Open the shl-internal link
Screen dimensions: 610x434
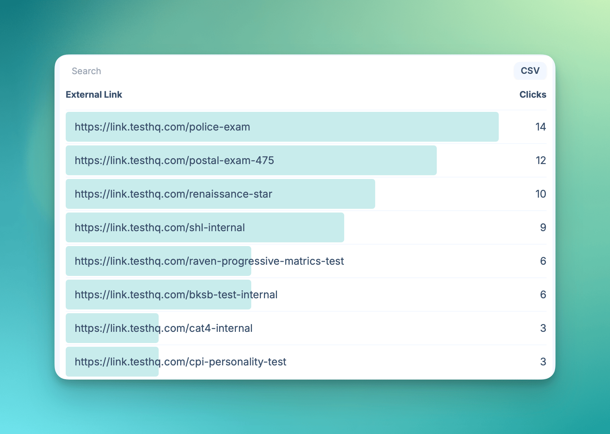point(160,227)
